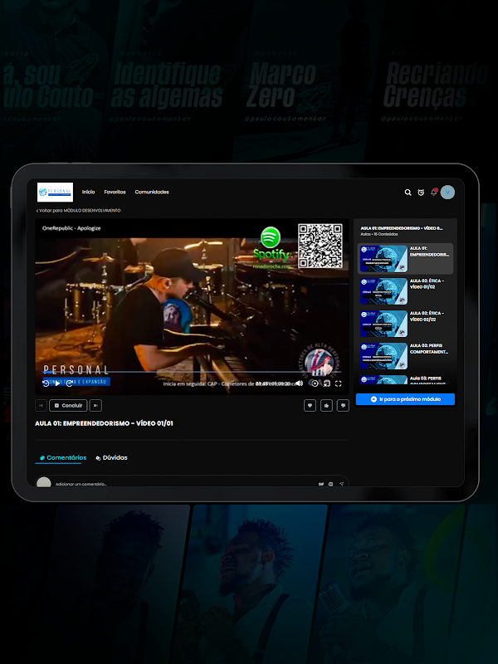This screenshot has width=498, height=664.
Task: Switch to the Dúvidas tab
Action: (111, 457)
